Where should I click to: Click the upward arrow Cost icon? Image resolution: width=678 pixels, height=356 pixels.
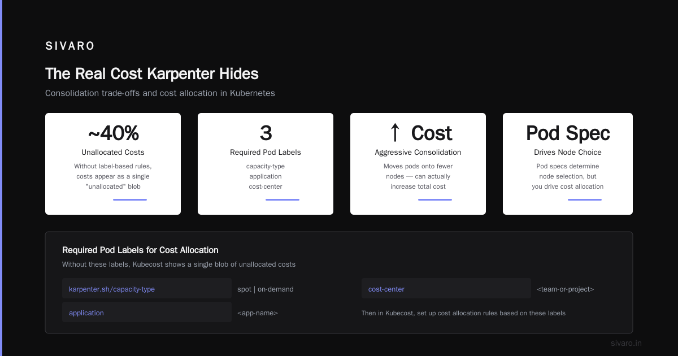tap(395, 133)
